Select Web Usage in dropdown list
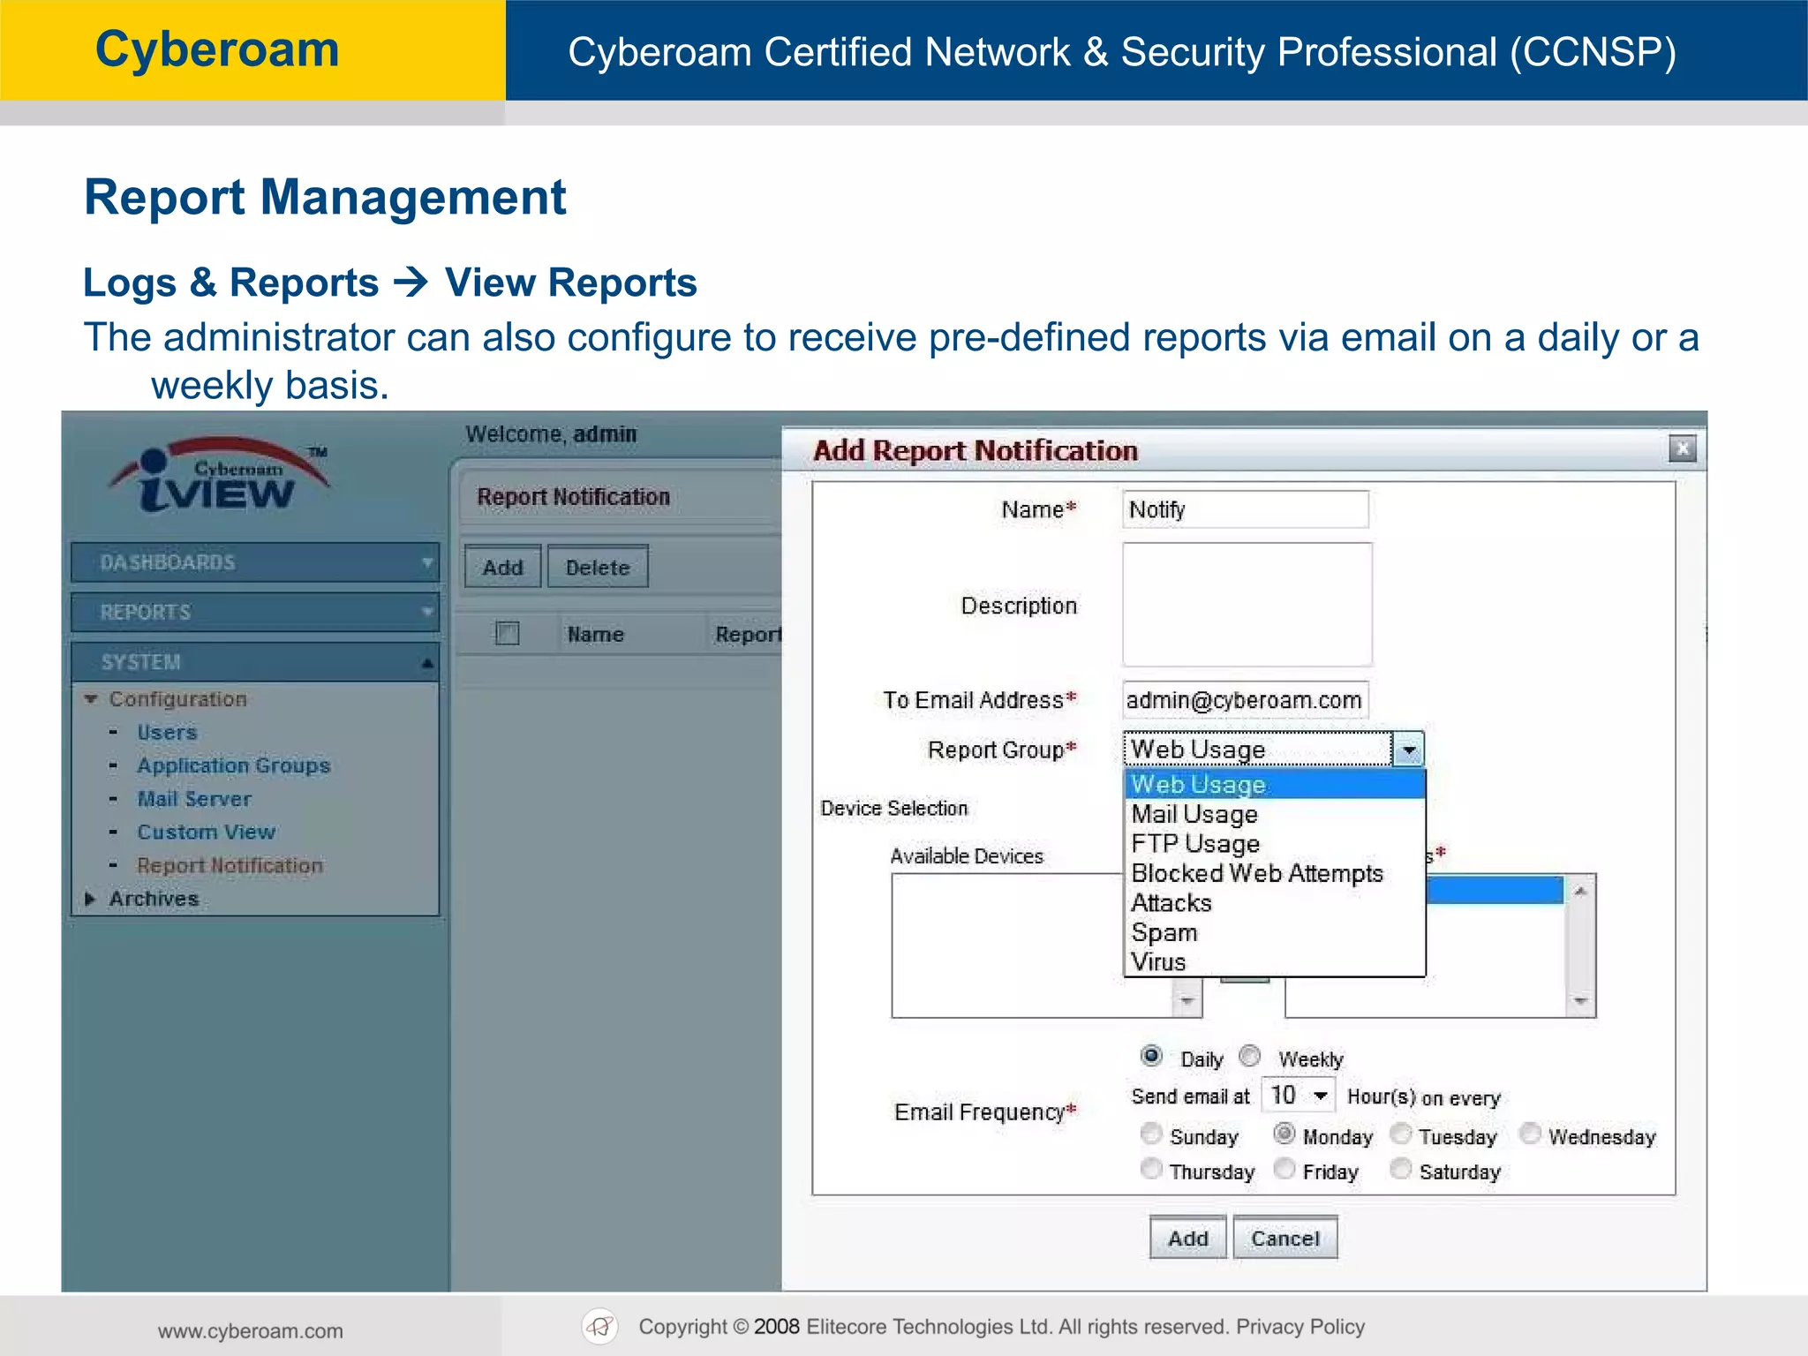Image resolution: width=1808 pixels, height=1356 pixels. pyautogui.click(x=1275, y=784)
